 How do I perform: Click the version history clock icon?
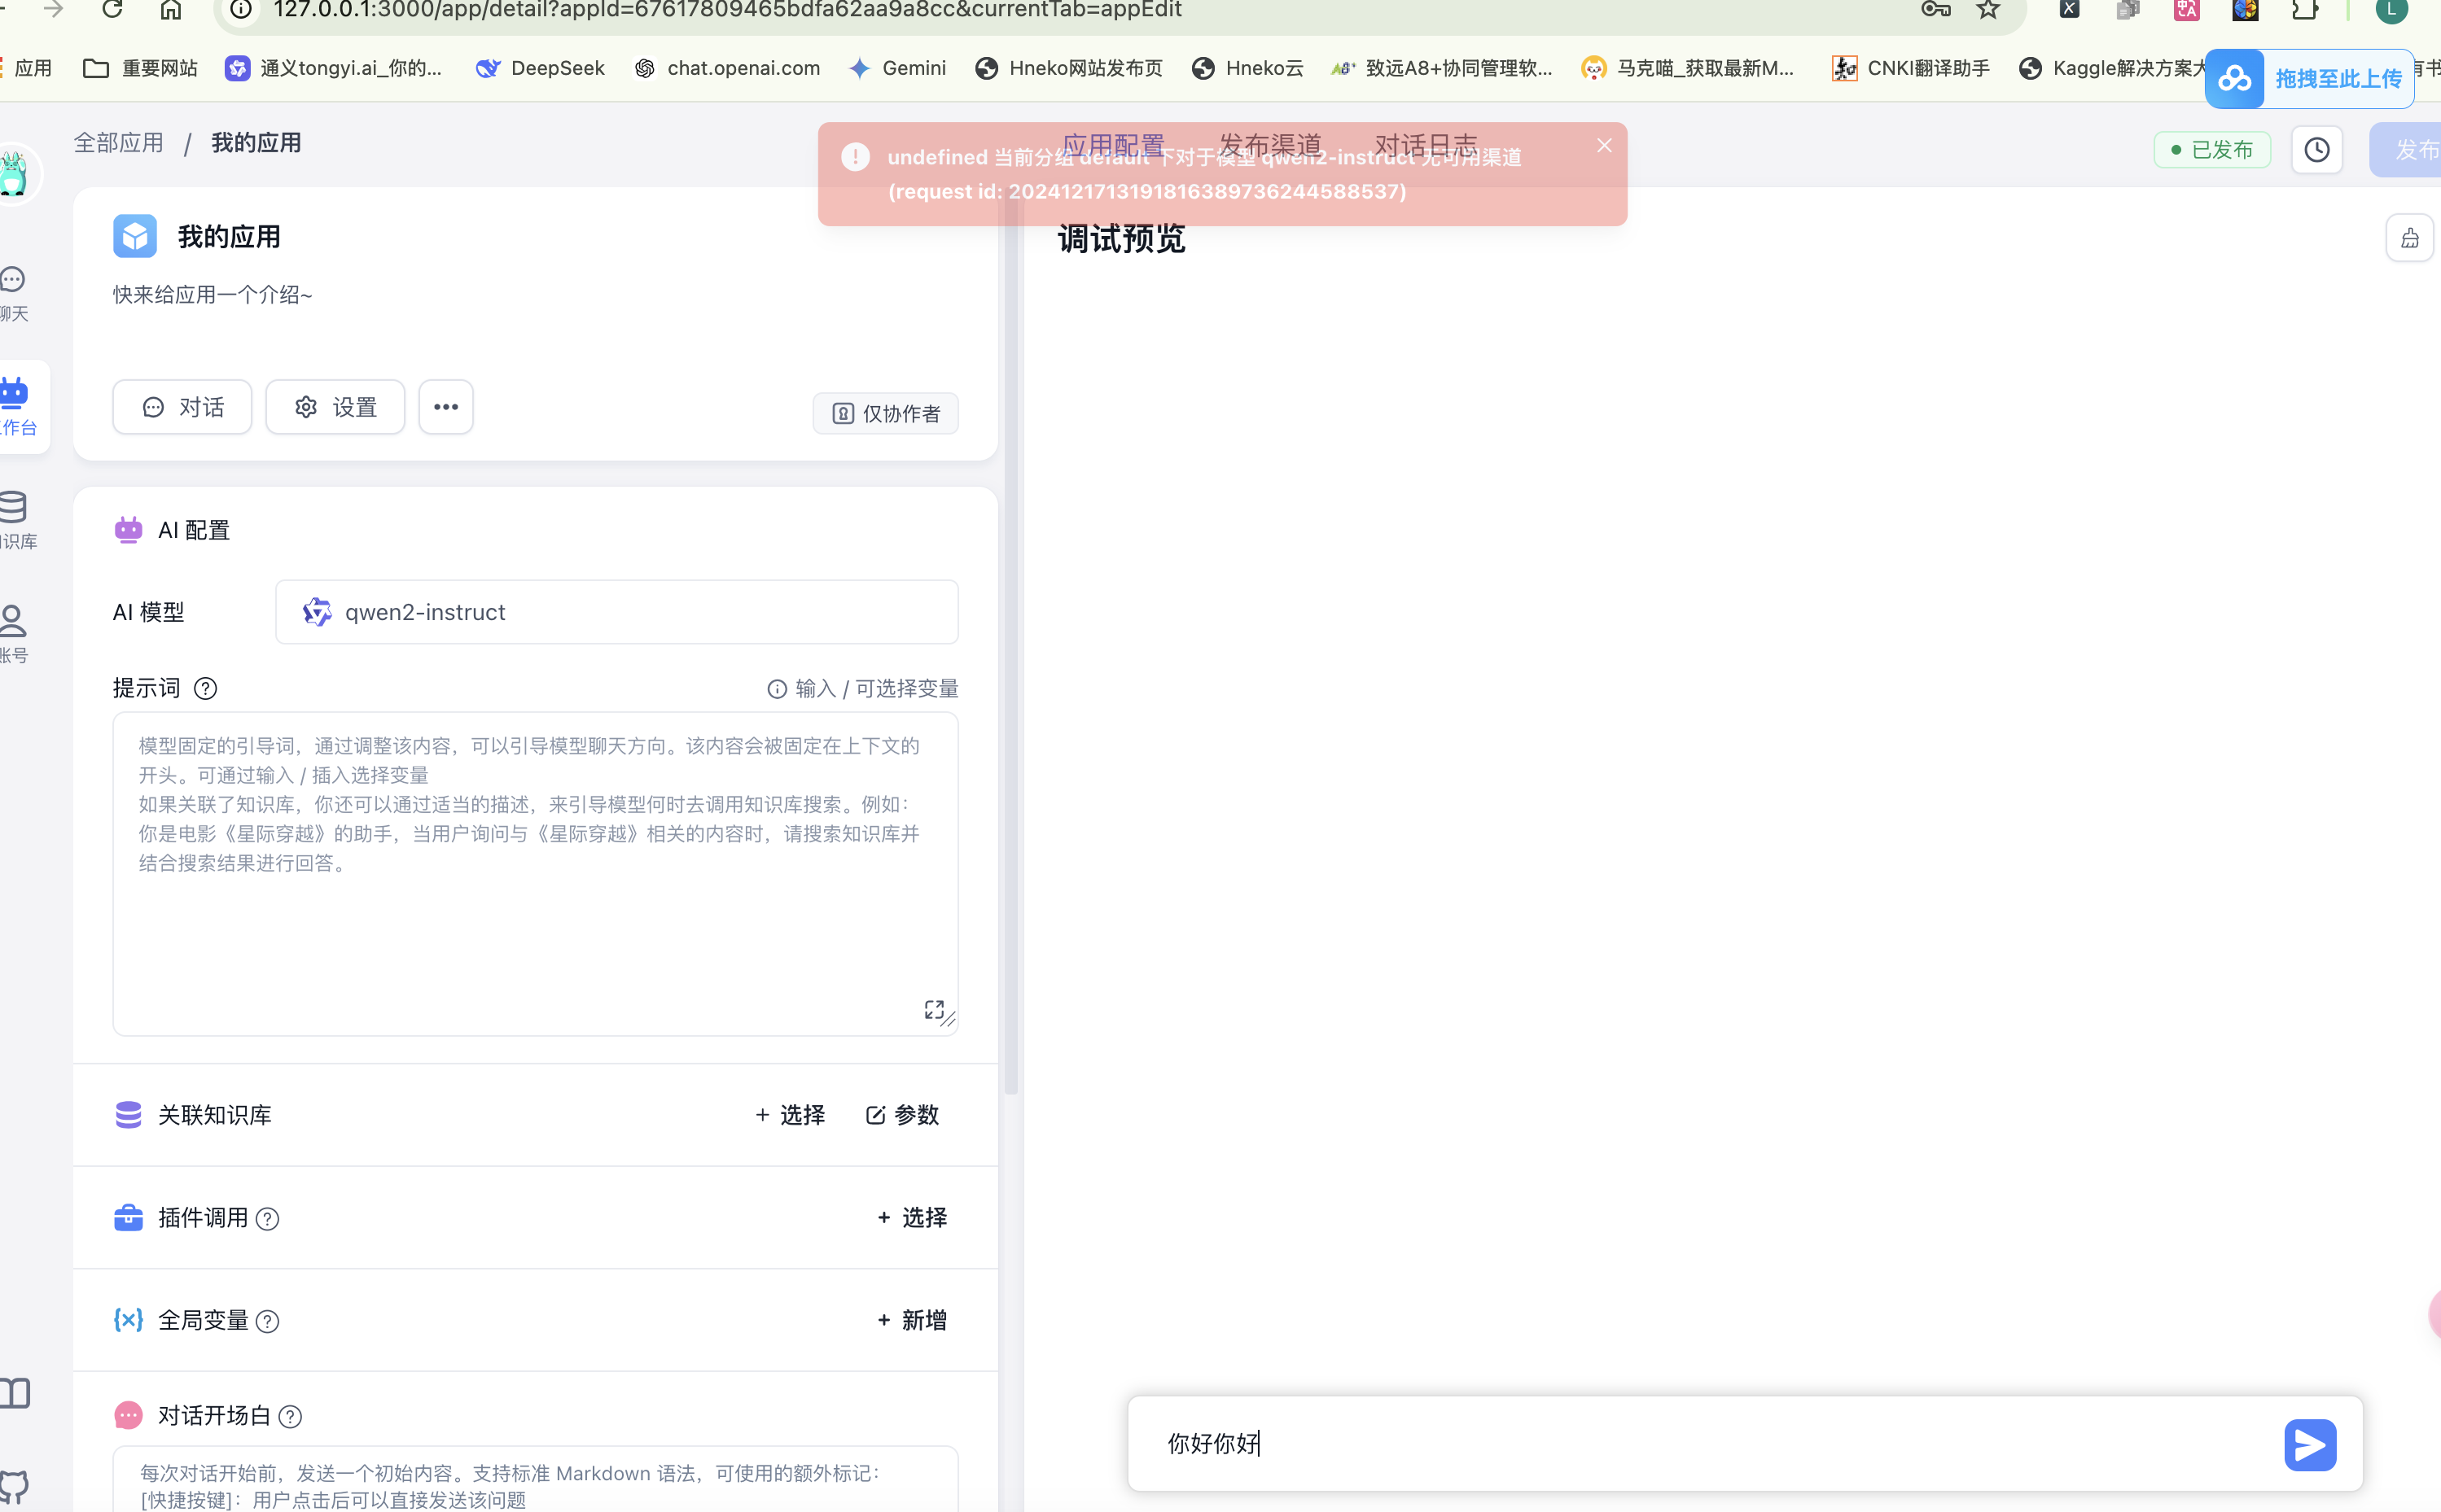[2316, 150]
